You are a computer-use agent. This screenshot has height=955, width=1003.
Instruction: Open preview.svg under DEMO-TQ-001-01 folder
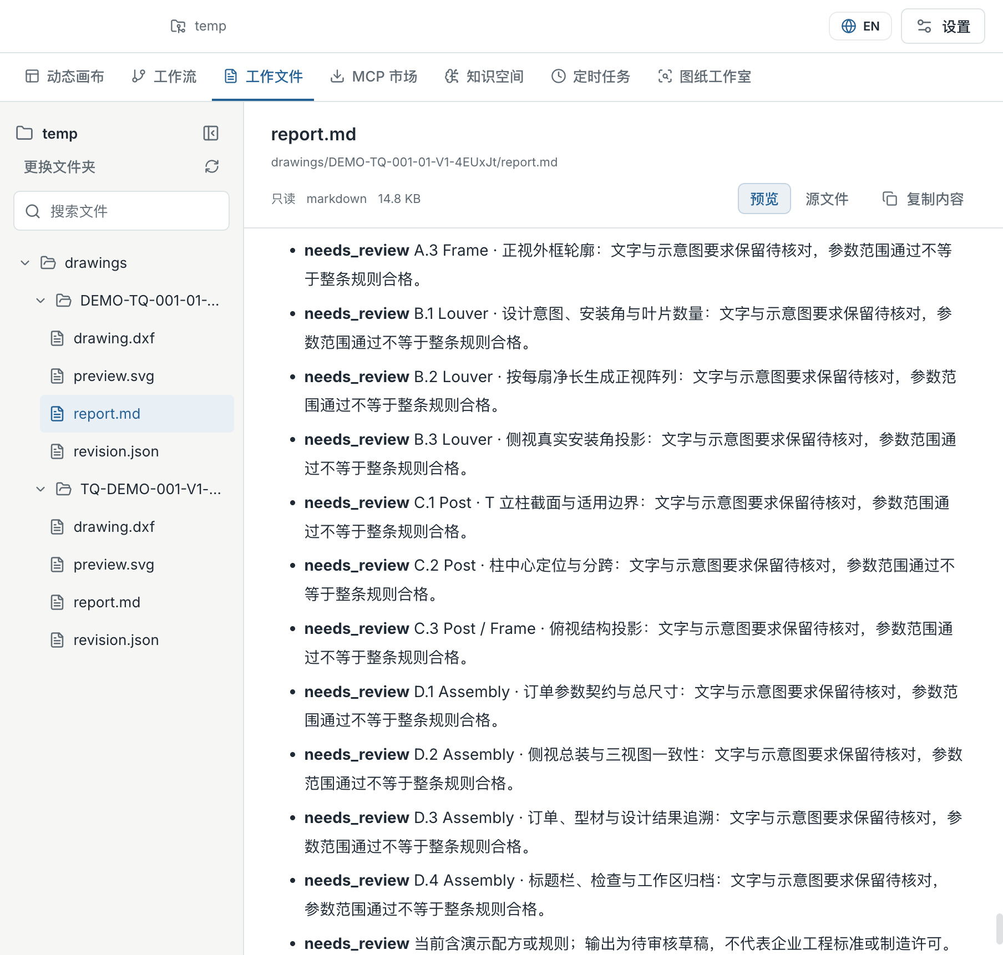click(137, 376)
